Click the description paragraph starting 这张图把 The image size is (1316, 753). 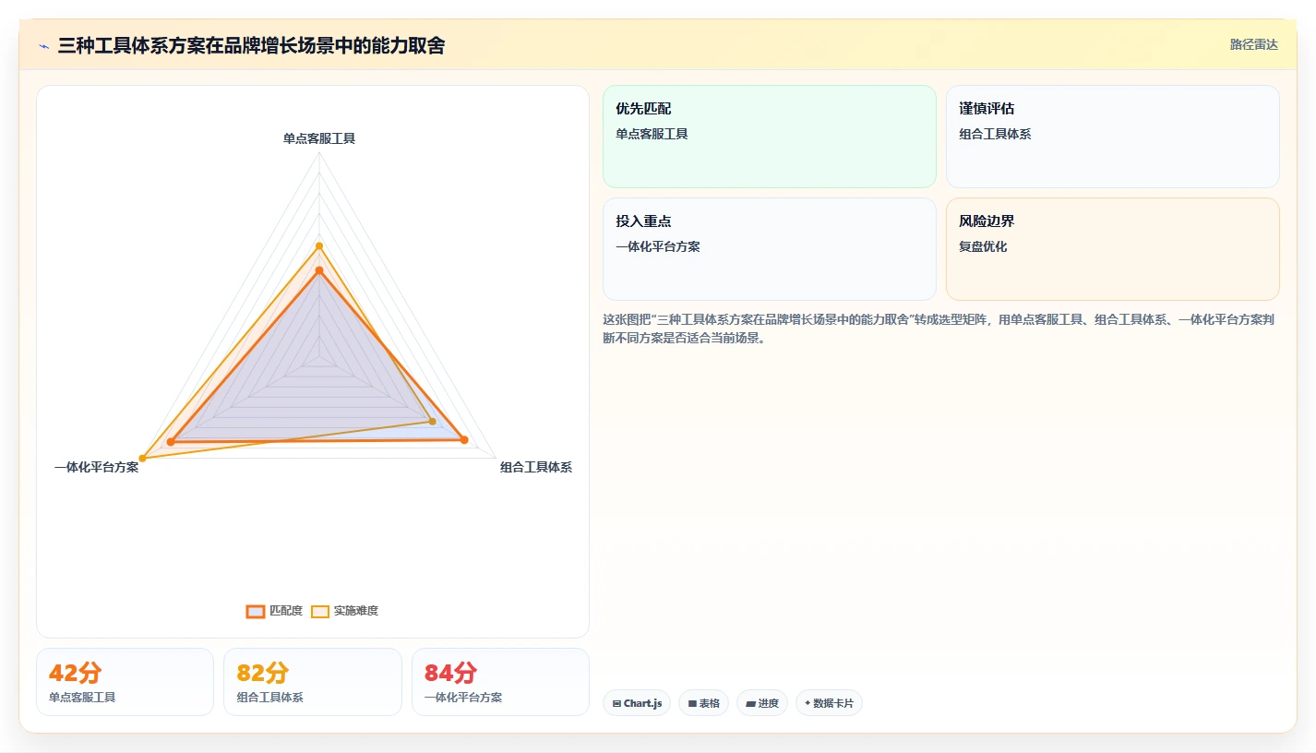click(x=939, y=329)
